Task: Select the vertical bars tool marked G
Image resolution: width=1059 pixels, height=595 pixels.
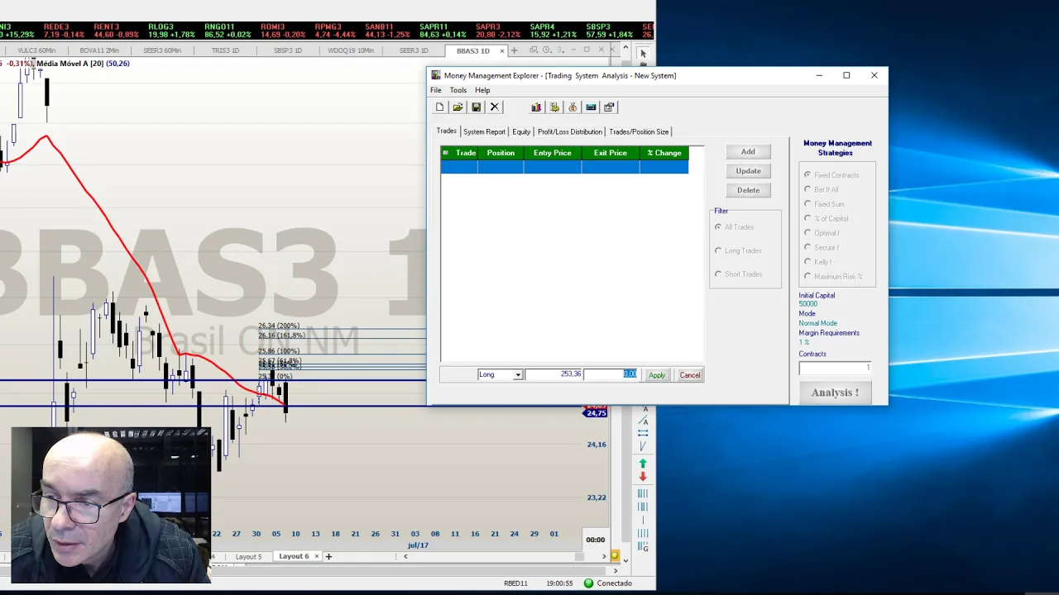Action: coord(643,546)
